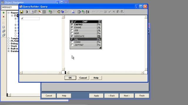Viewport: 188px width, 105px height.
Task: Click the right pane vertical scrollbar up arrow
Action: tap(146, 17)
